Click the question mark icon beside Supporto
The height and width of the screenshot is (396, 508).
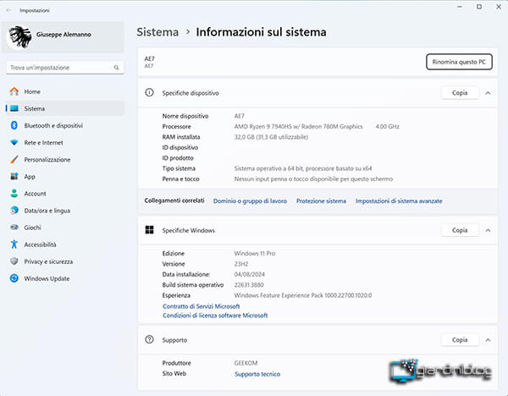point(149,339)
